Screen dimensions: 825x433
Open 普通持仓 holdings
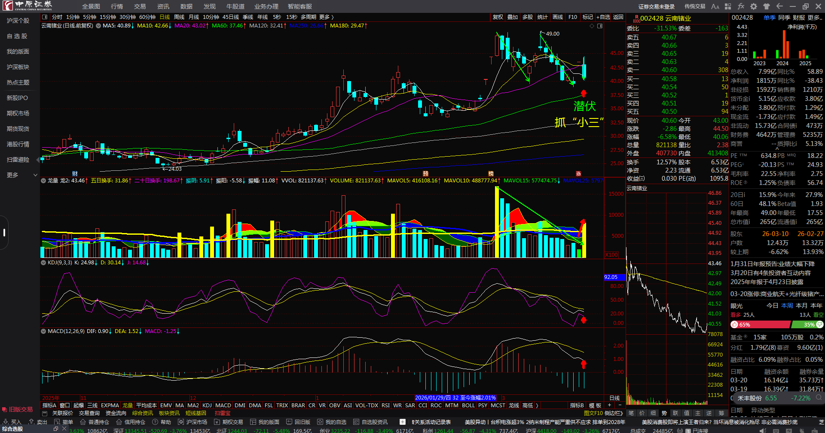tap(95, 422)
